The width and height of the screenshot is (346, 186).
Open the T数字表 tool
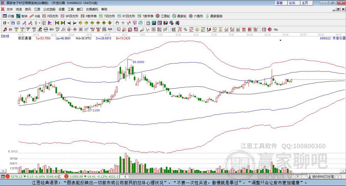[145, 16]
